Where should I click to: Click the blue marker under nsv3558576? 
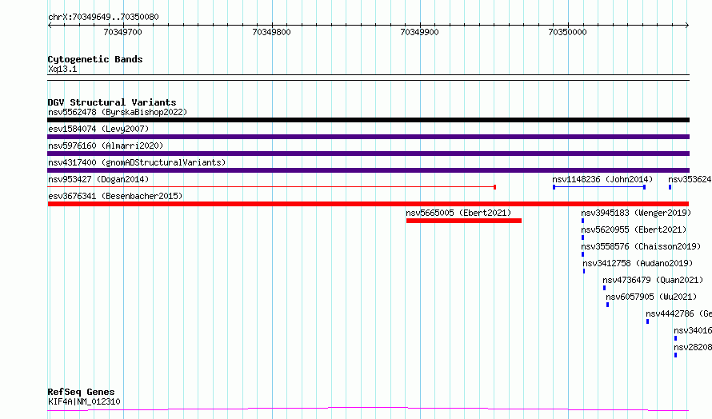(582, 254)
